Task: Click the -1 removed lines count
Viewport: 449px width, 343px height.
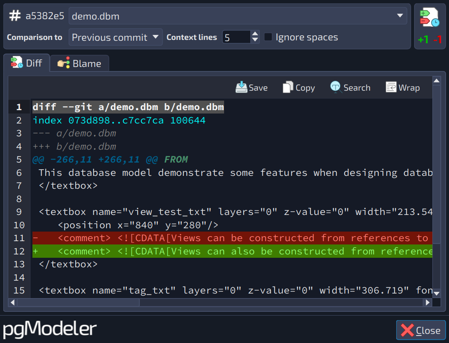Action: click(437, 39)
